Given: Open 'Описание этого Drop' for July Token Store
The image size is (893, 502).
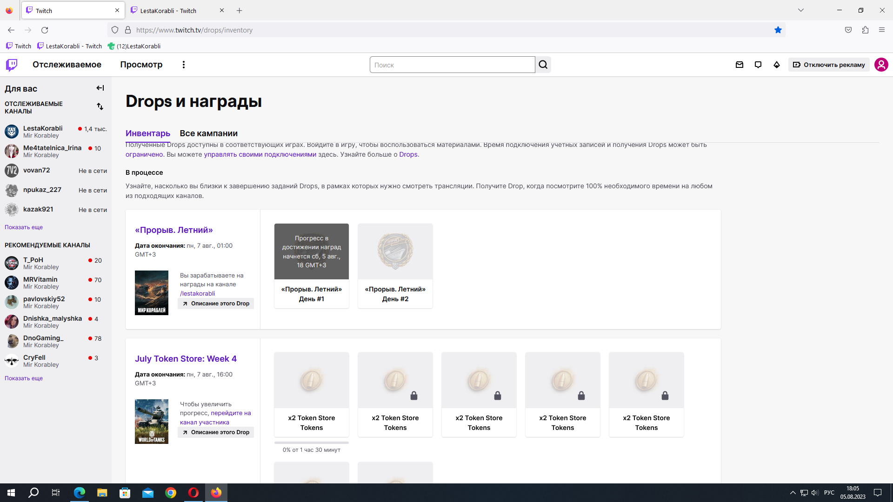Looking at the screenshot, I should point(216,432).
